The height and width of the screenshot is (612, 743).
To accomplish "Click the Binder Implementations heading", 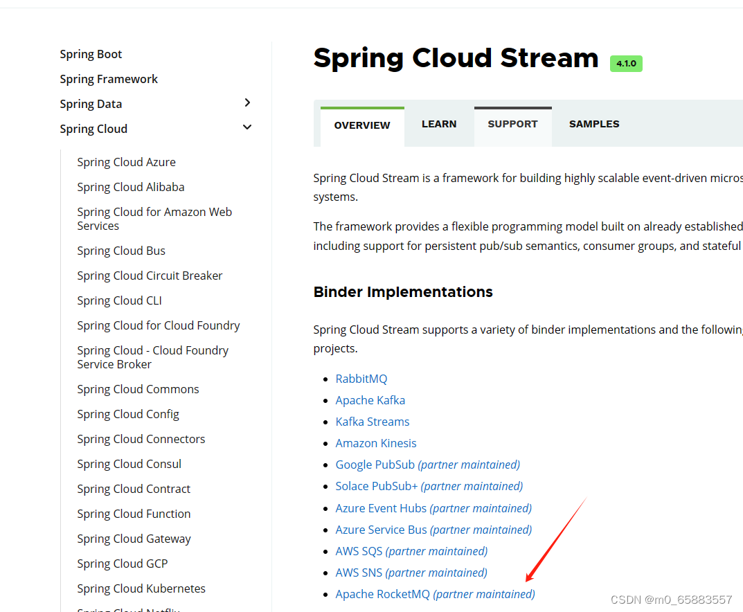I will 403,291.
